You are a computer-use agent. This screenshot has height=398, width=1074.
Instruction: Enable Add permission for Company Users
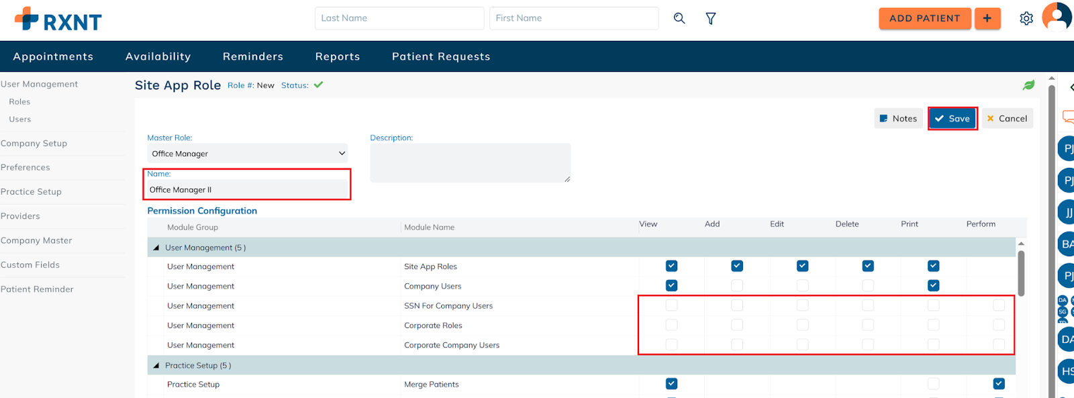737,285
